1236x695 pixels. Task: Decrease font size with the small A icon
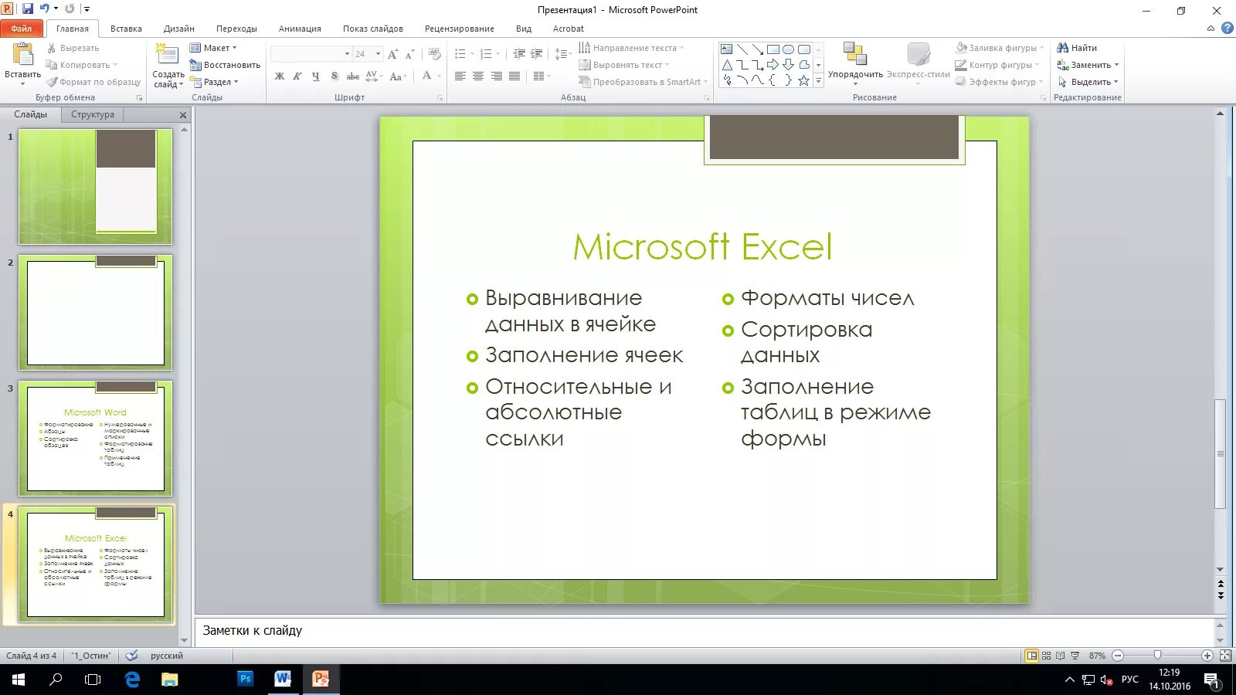pyautogui.click(x=410, y=54)
